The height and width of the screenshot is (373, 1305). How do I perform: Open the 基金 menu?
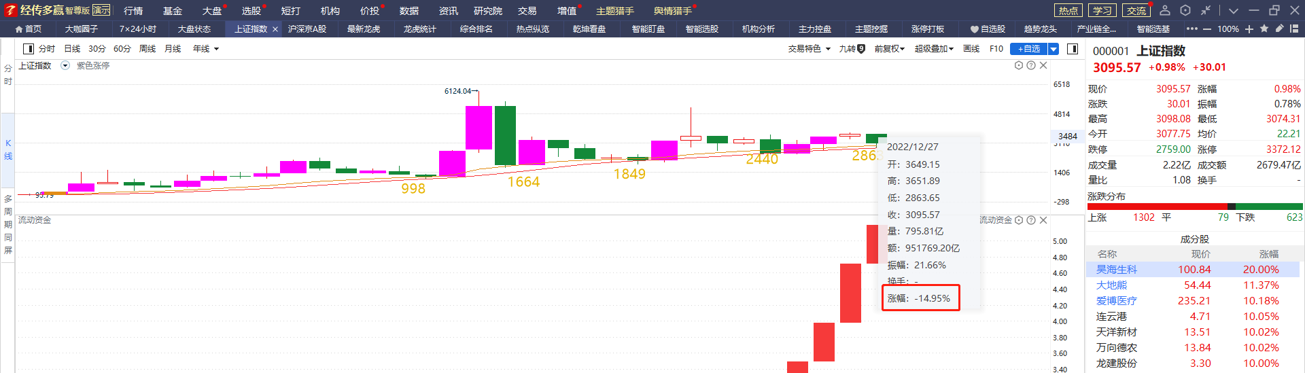click(173, 11)
